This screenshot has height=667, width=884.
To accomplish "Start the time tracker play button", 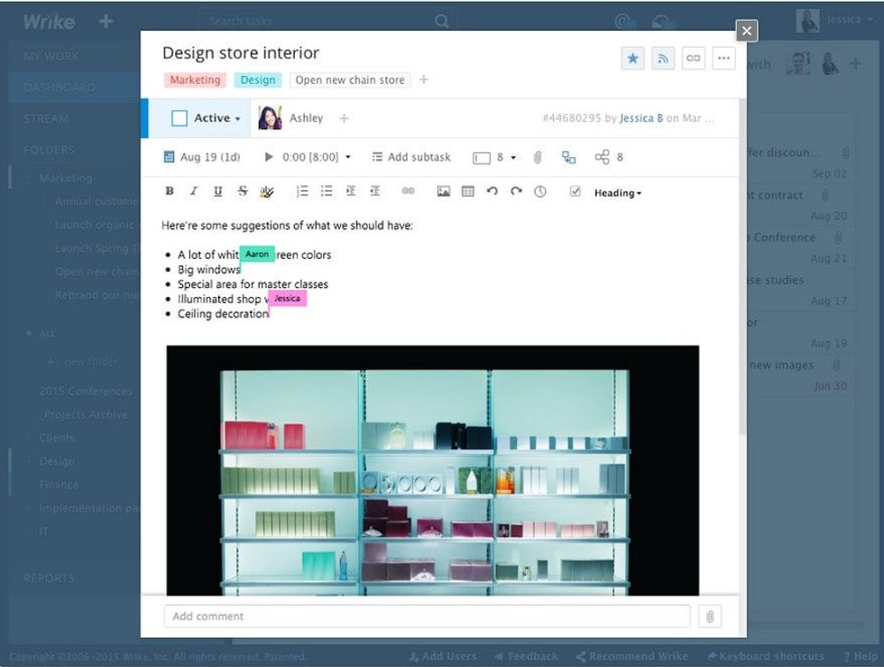I will pos(269,157).
